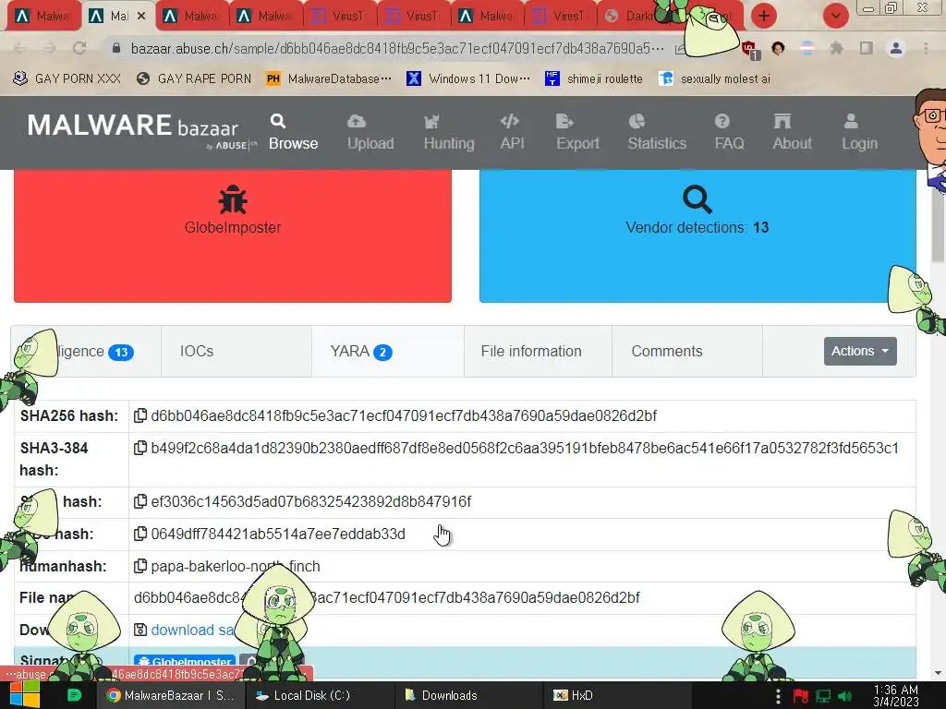Toggle Chrome side panel

point(867,48)
